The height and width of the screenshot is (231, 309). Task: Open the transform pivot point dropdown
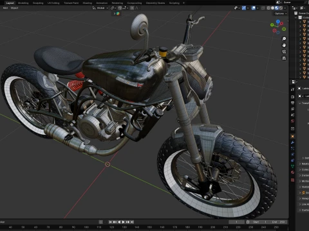point(113,8)
